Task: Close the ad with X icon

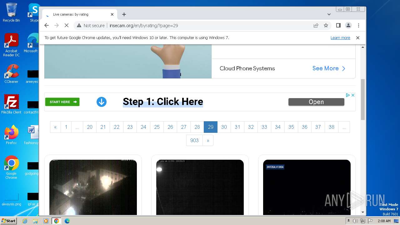Action: (x=353, y=95)
